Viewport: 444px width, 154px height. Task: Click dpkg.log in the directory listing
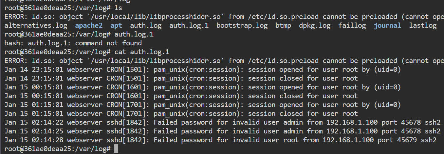tap(315, 25)
